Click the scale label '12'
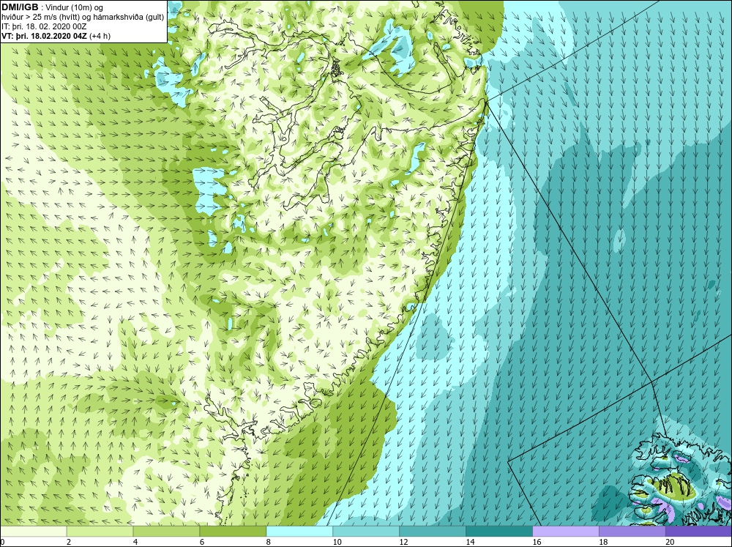Image resolution: width=732 pixels, height=547 pixels. pos(404,542)
